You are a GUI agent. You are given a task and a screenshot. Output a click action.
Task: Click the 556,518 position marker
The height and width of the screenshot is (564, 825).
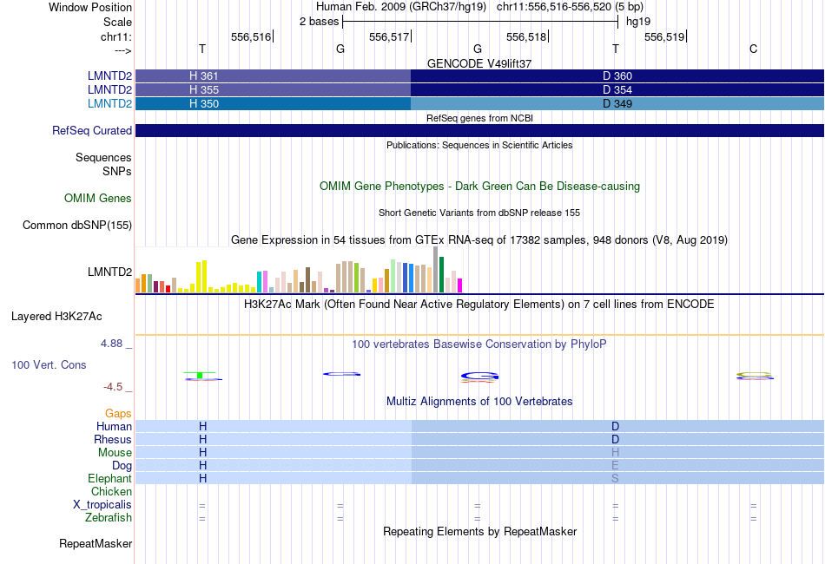(526, 36)
